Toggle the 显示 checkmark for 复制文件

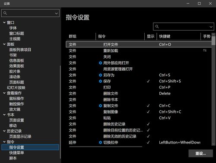(148, 106)
